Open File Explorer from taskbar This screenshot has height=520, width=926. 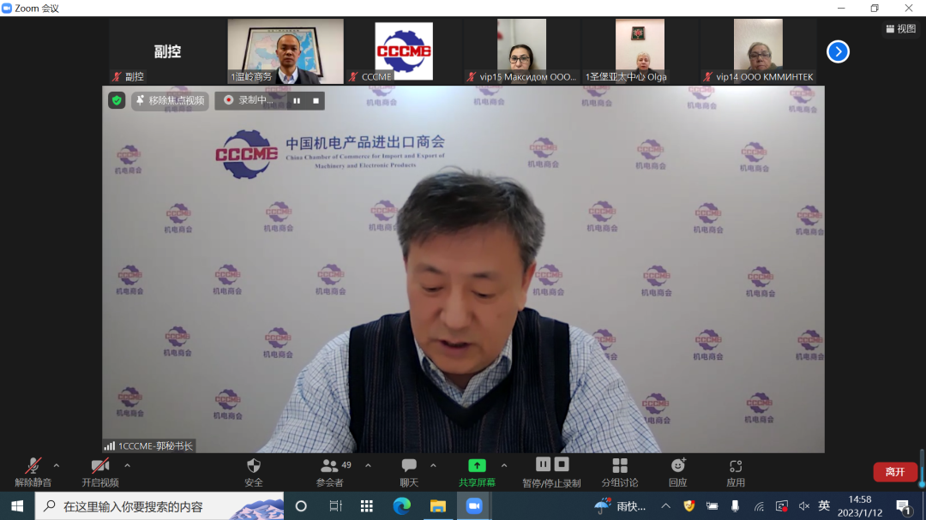pyautogui.click(x=437, y=505)
